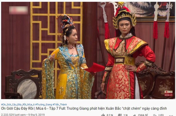This screenshot has width=176, height=116.
Task: Click the video frame to pause playback
Action: [88, 50]
